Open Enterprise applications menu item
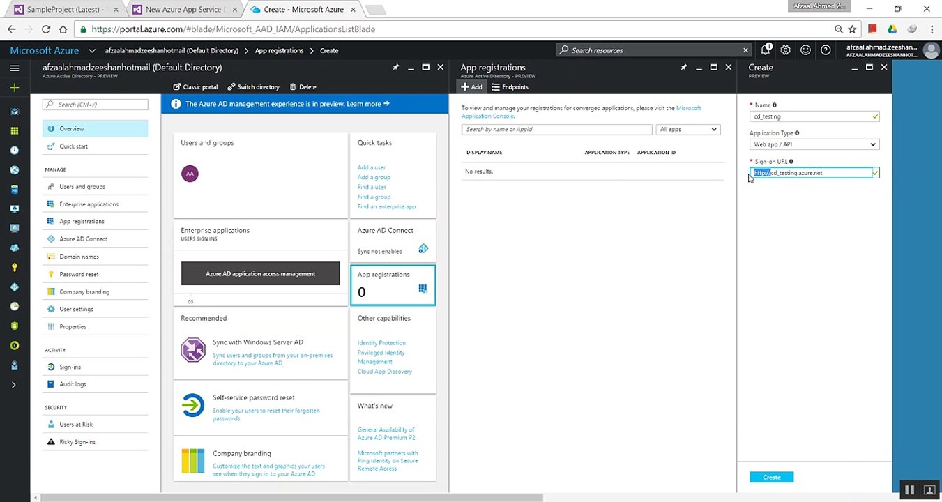 point(95,204)
